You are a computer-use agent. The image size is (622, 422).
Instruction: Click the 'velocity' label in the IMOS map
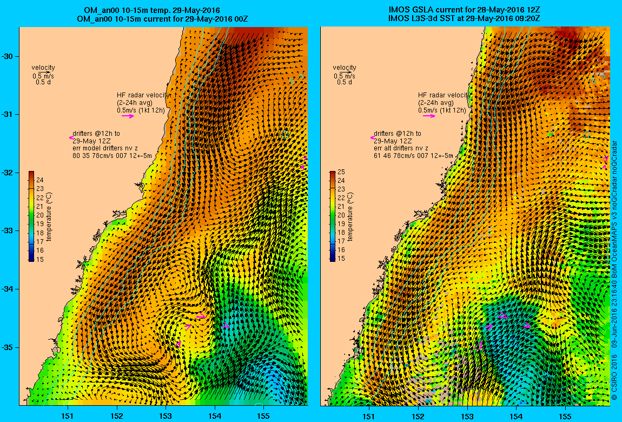[x=345, y=68]
